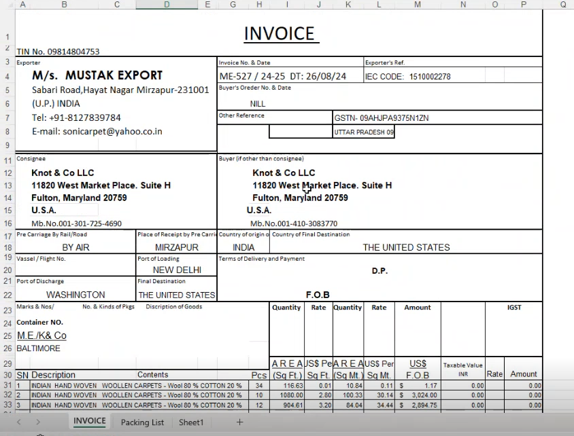Click the invoice number ME-527 cell
574x436 pixels.
[282, 76]
